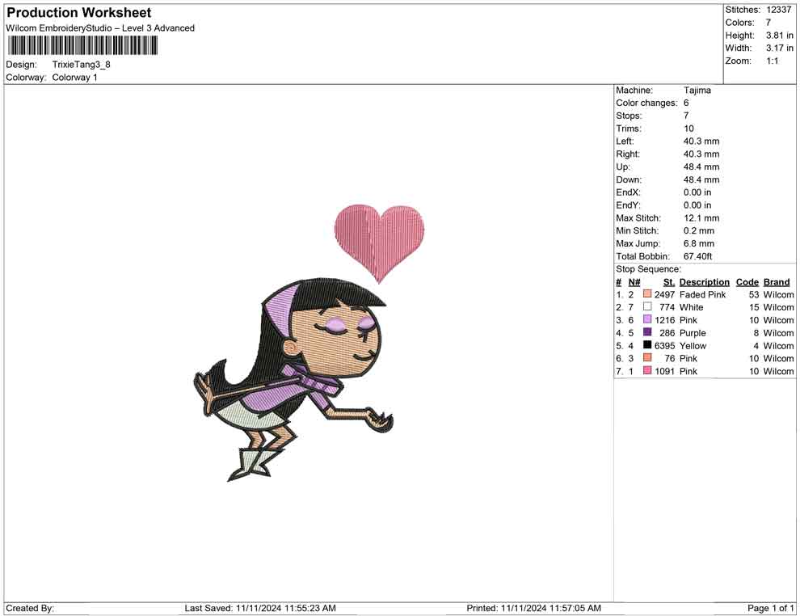Screen dimensions: 800x616
Task: Click the Trims value '10'
Action: [x=688, y=129]
